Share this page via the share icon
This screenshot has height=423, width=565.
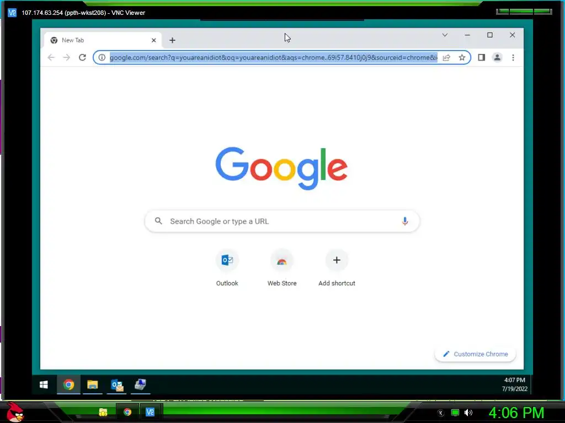[446, 57]
